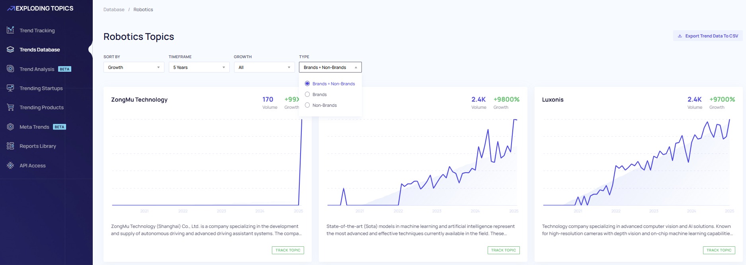The image size is (746, 265).
Task: Click the Trends Database stack icon
Action: pyautogui.click(x=10, y=49)
